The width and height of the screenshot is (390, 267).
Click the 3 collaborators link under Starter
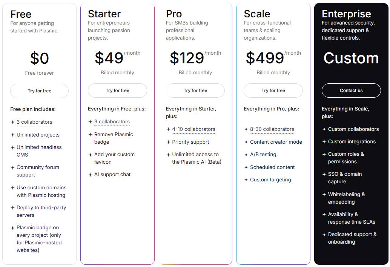coord(112,121)
